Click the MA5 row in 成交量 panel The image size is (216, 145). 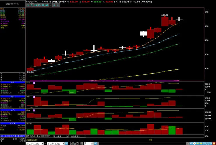pos(13,128)
